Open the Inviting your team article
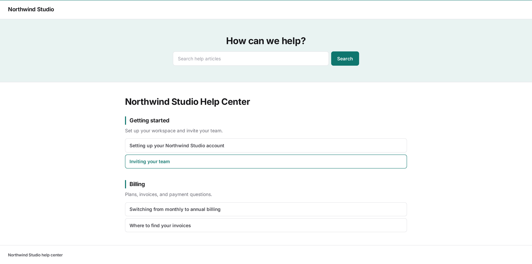 (x=266, y=162)
